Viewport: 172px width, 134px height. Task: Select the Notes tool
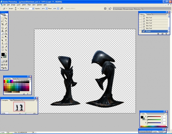2,47
